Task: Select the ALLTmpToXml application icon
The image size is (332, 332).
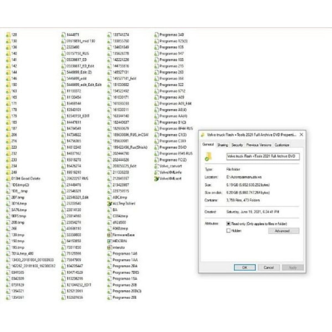Action: point(109,204)
